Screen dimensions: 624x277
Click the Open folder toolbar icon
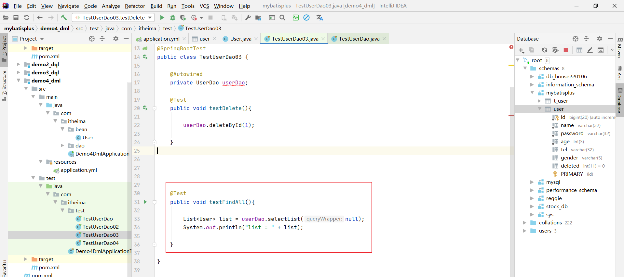(6, 18)
